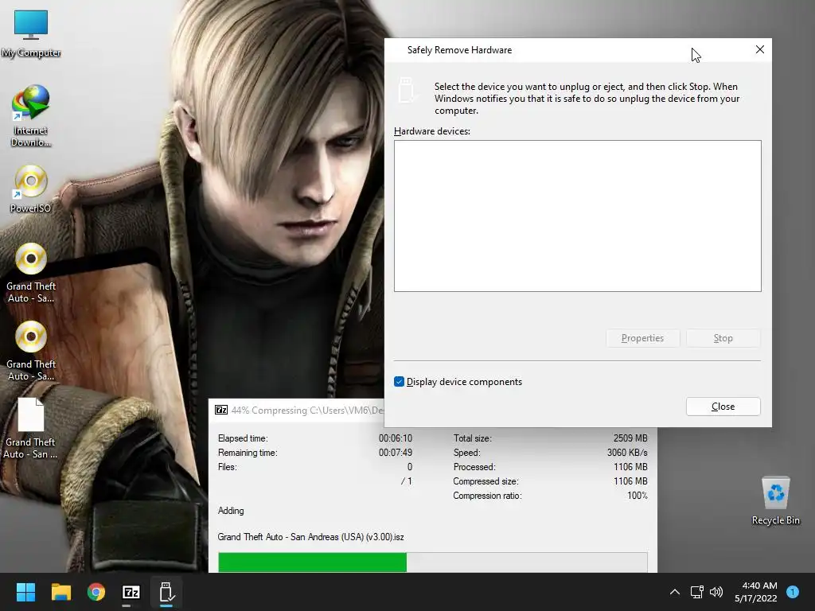Screen dimensions: 815x611
Task: Click Compression ratio value 100%
Action: point(638,496)
